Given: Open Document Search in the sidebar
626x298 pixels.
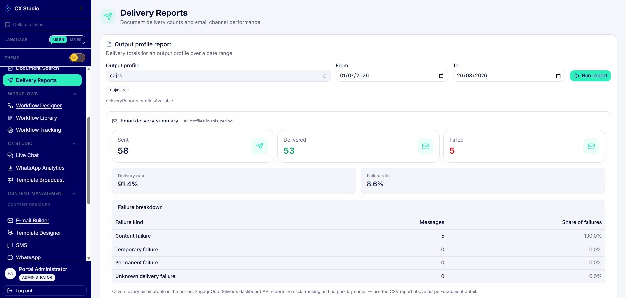Looking at the screenshot, I should 37,68.
